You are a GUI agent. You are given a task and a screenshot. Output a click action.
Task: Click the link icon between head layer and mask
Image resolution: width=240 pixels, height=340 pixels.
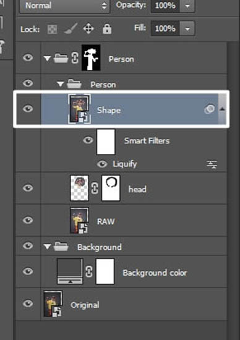[x=95, y=188]
